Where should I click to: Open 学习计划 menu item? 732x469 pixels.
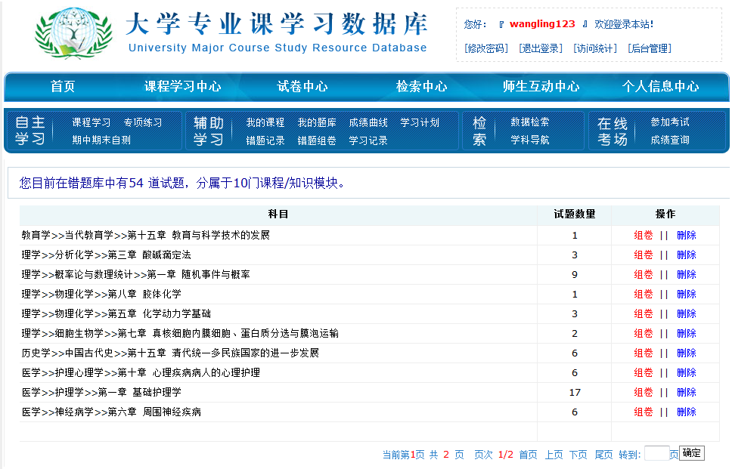[419, 122]
